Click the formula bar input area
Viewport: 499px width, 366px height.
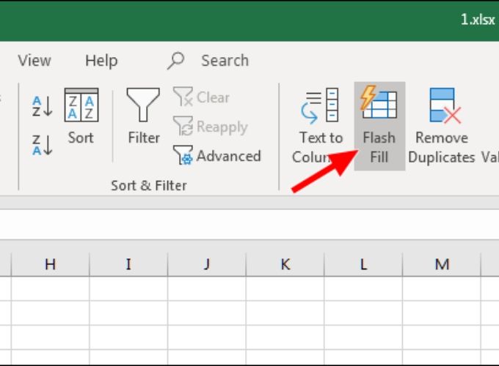pos(249,224)
